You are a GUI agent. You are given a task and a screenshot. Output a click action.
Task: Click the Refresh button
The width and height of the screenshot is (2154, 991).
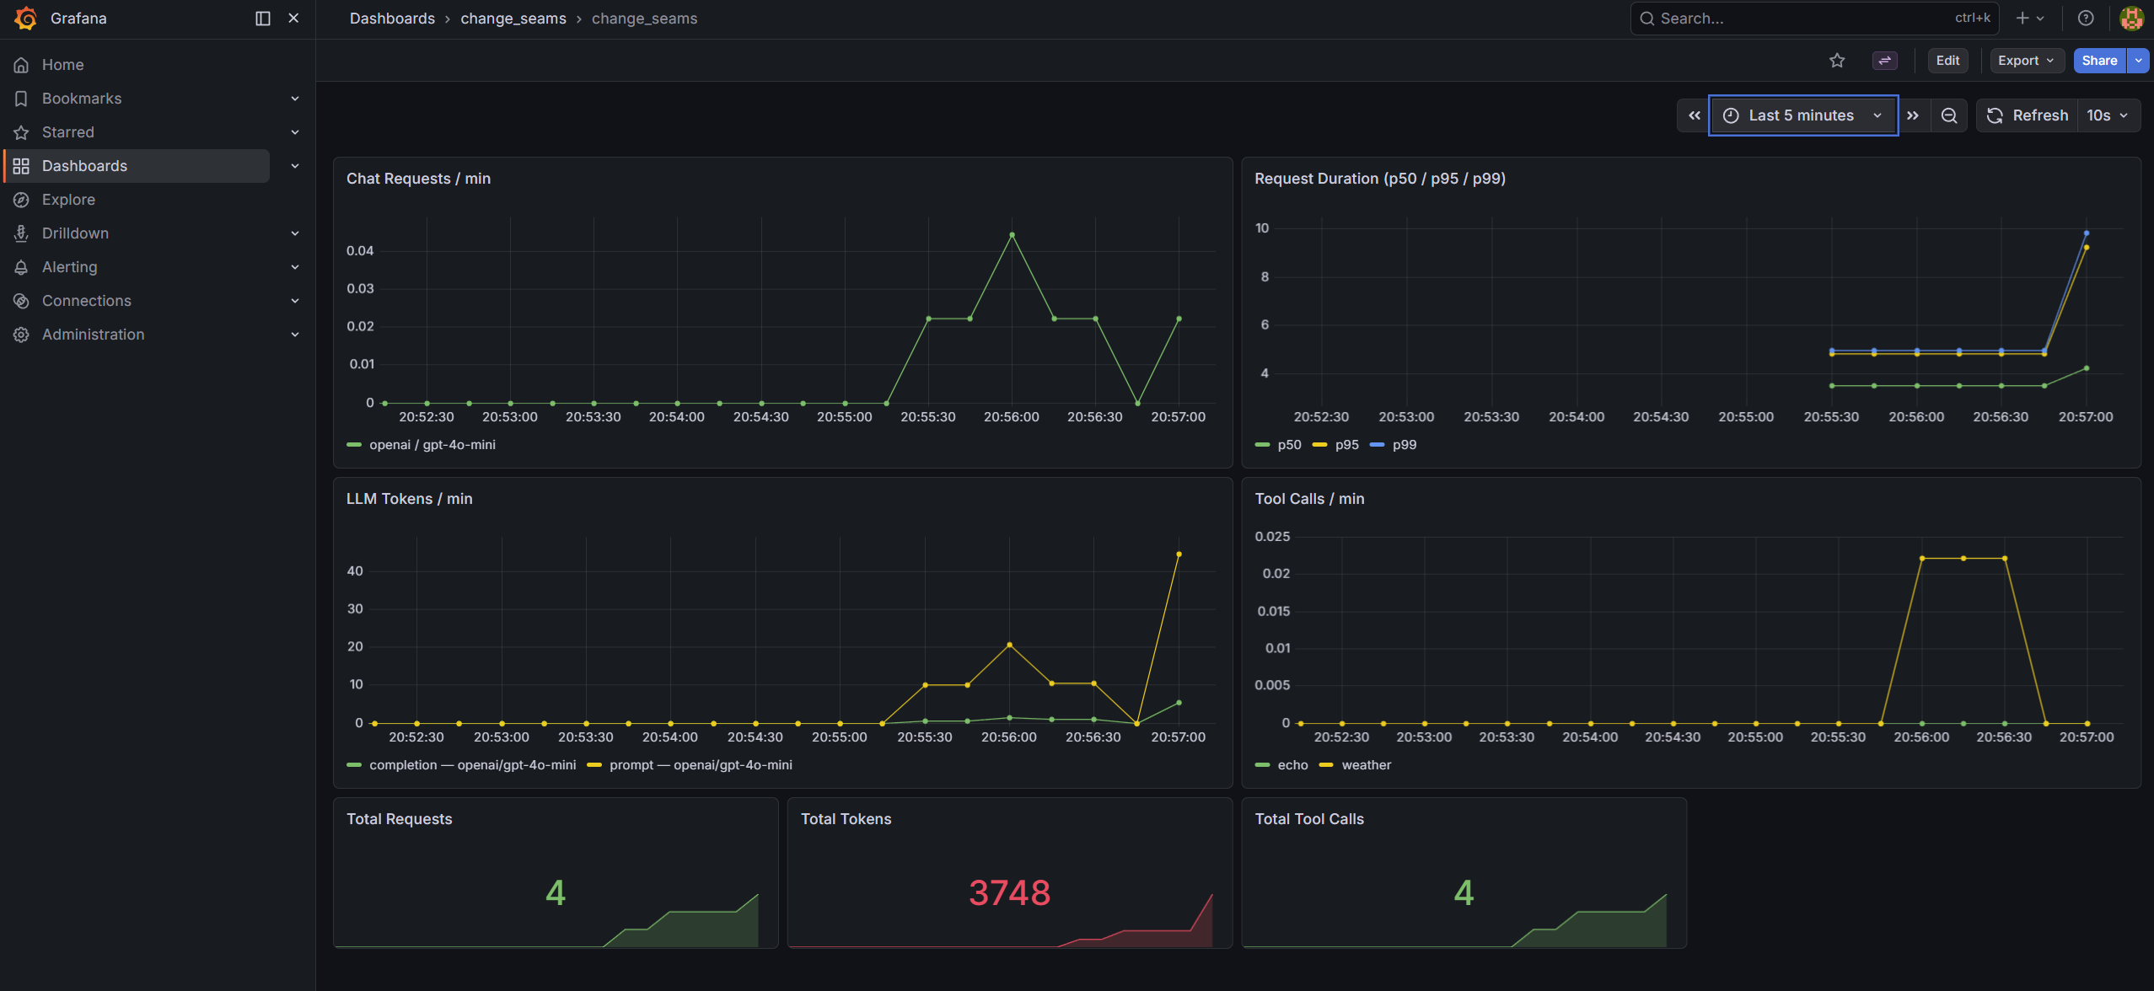click(2027, 115)
